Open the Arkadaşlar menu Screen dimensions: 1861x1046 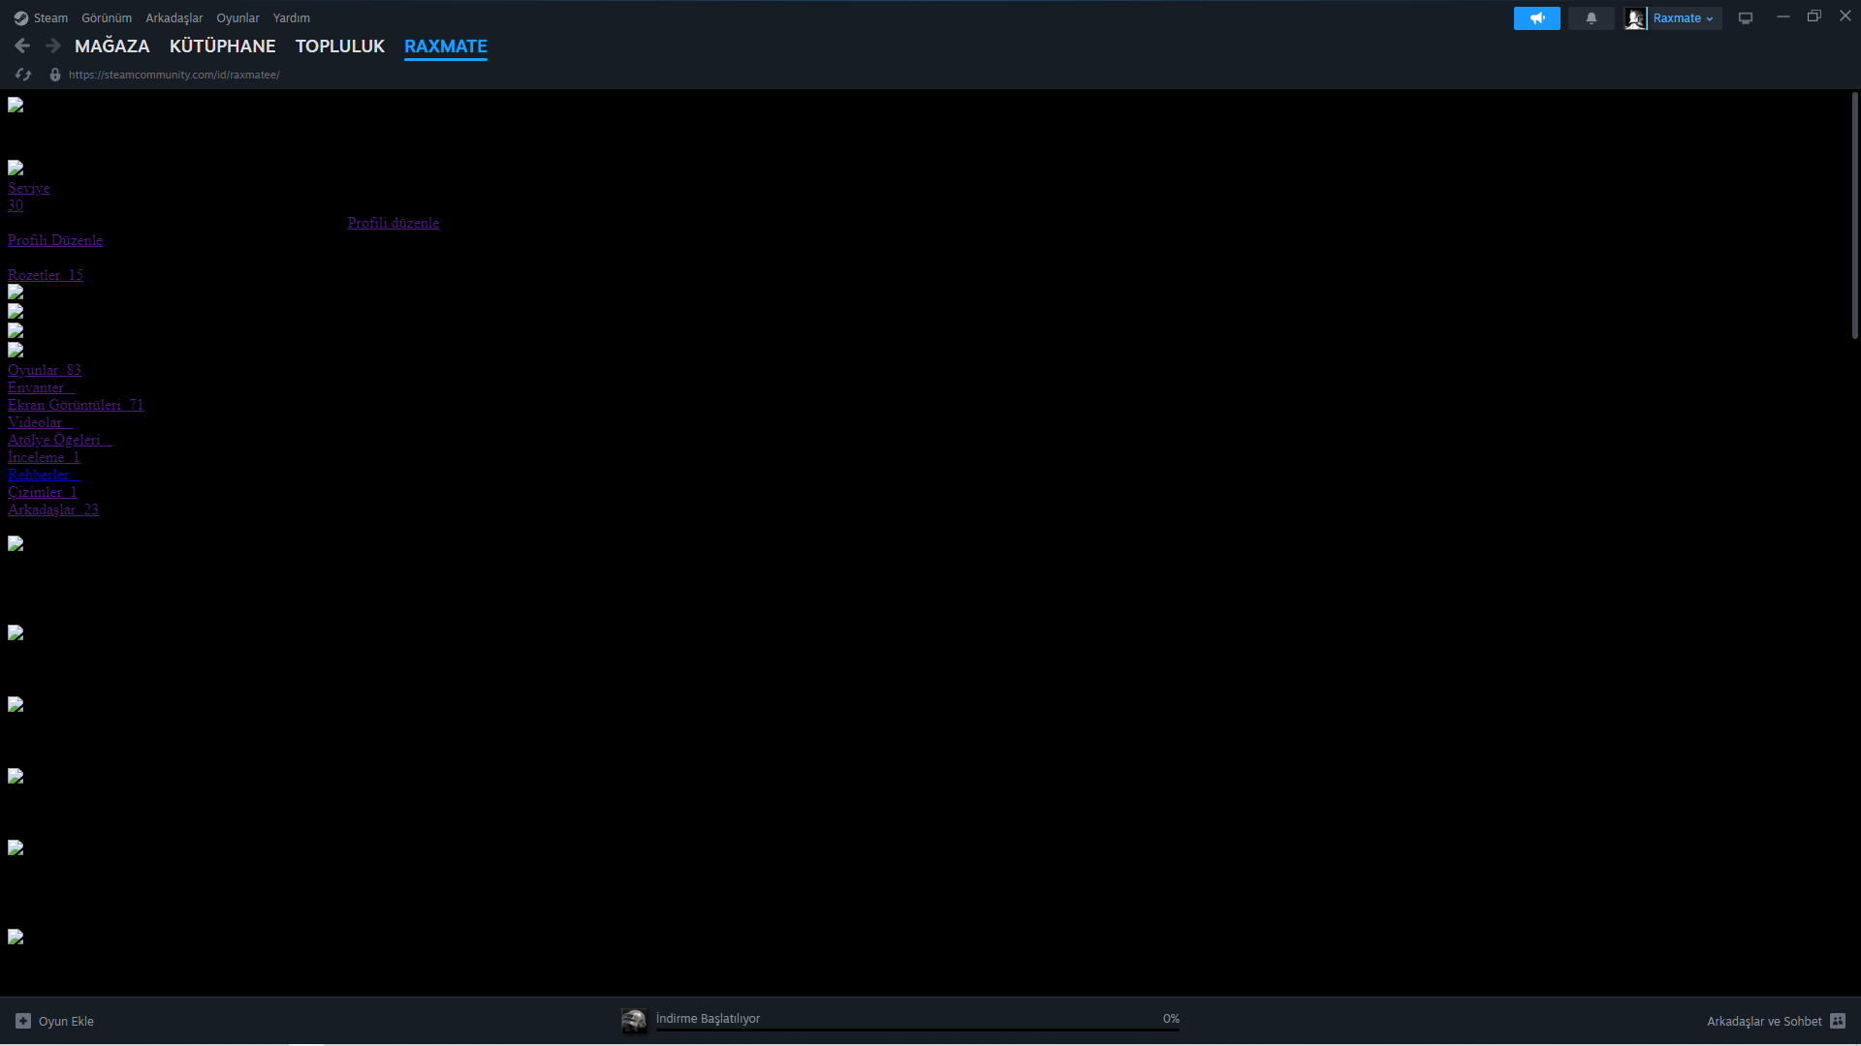pos(174,18)
